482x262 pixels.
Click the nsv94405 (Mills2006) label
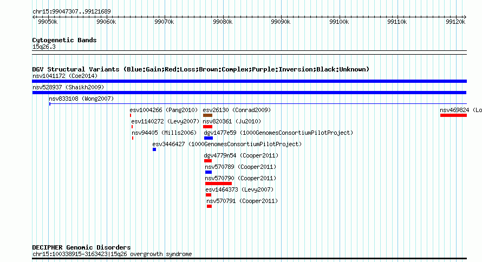[x=164, y=133]
